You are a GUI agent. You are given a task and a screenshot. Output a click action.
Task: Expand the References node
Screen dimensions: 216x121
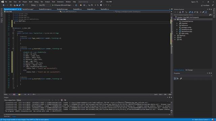pyautogui.click(x=177, y=26)
